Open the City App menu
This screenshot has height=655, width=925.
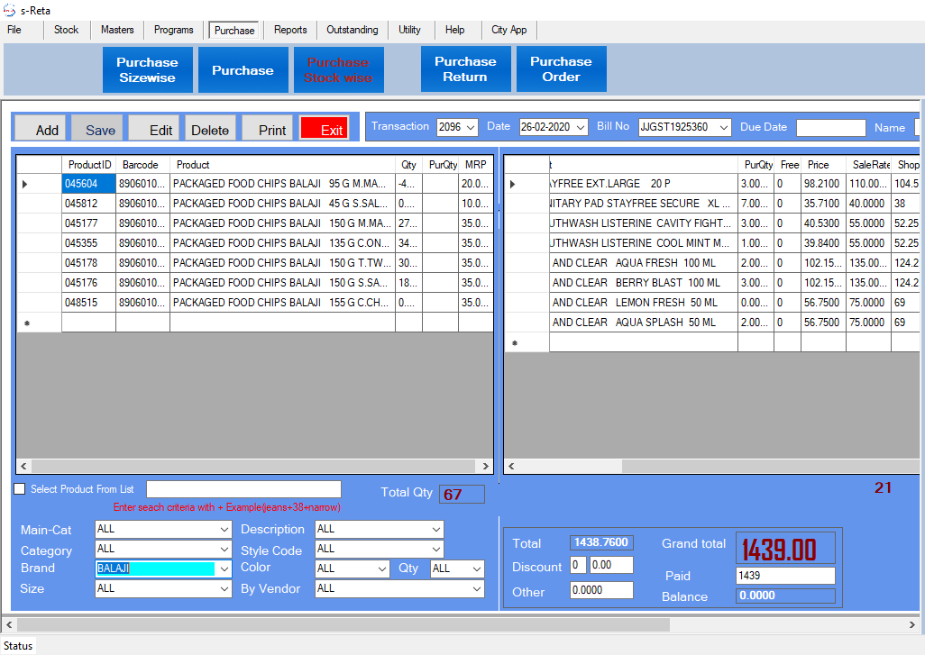pyautogui.click(x=509, y=30)
